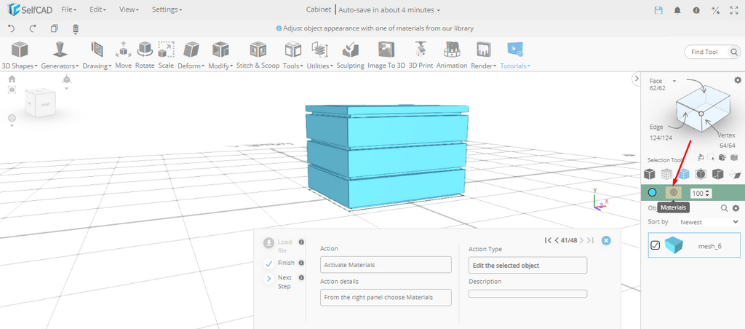Click the Materials icon in right panel

click(674, 192)
